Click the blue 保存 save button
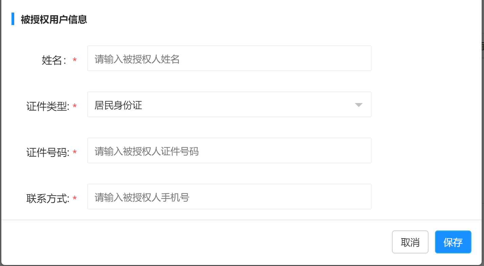Viewport: 484px width, 266px height. [x=453, y=242]
